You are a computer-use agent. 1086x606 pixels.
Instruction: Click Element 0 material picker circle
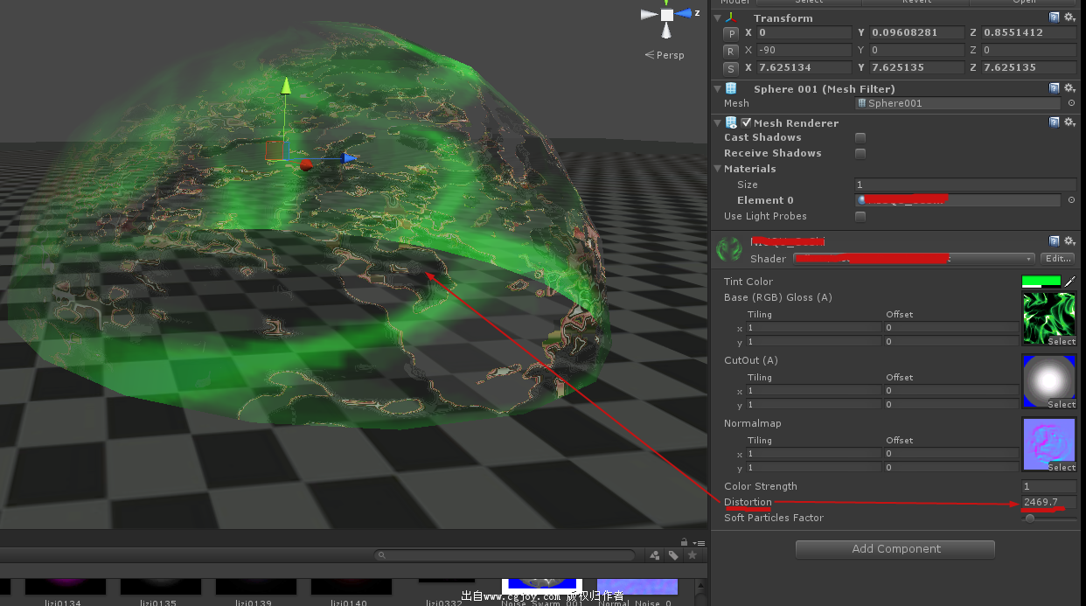(x=1071, y=200)
